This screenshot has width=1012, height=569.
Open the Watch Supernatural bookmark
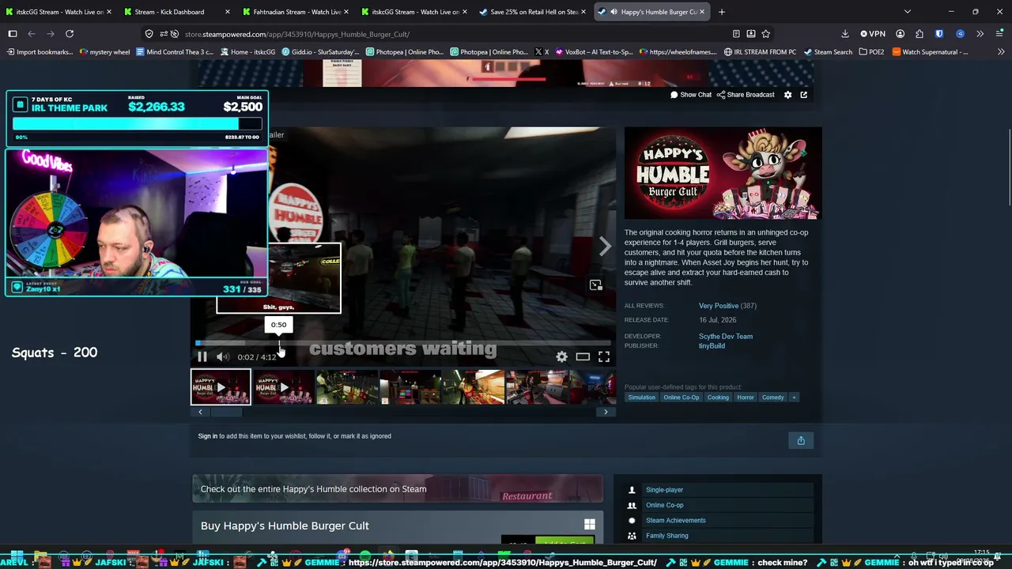930,52
